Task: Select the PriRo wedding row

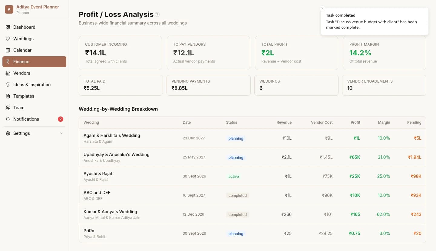Action: [x=252, y=233]
